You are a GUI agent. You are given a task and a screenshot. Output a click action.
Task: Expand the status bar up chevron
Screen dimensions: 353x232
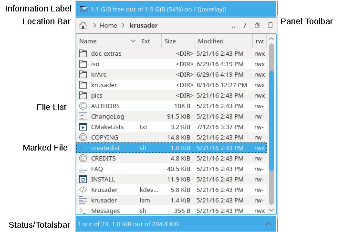coord(269,224)
